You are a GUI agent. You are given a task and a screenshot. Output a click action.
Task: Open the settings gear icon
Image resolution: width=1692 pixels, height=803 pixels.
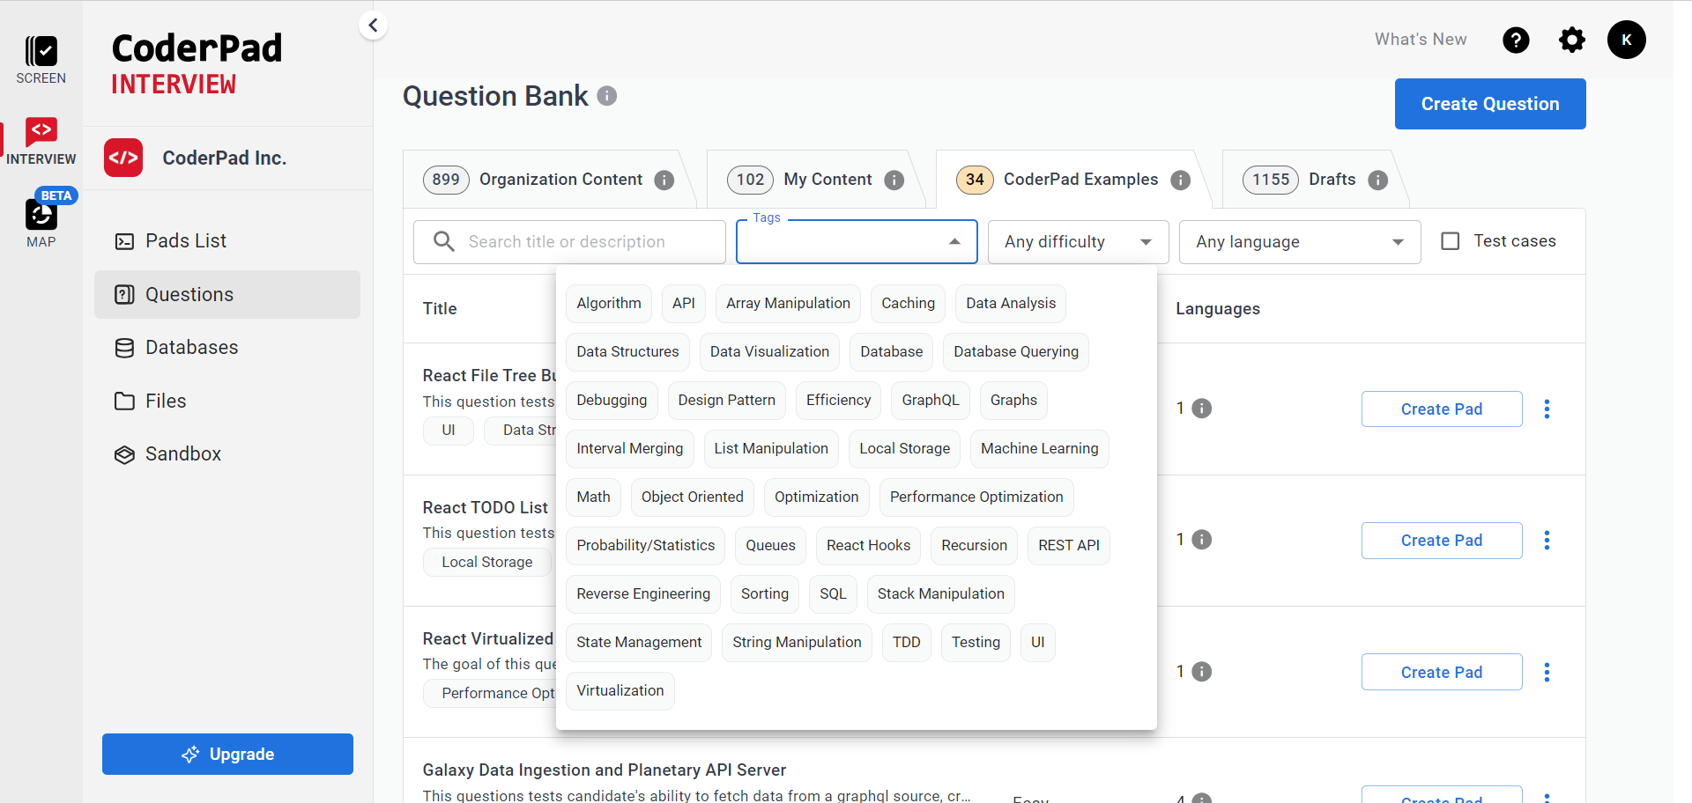click(x=1571, y=40)
